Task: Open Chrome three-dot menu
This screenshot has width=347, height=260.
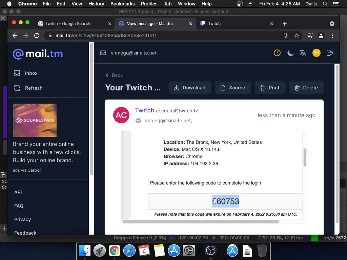Action: (x=332, y=36)
